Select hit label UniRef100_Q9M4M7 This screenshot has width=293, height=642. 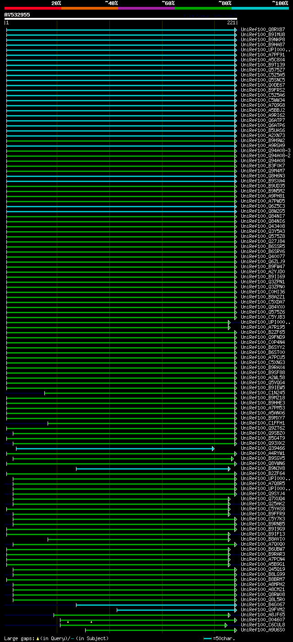(263, 171)
